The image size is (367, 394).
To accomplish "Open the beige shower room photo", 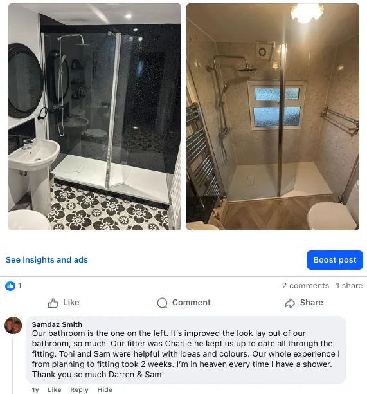I will (x=273, y=117).
